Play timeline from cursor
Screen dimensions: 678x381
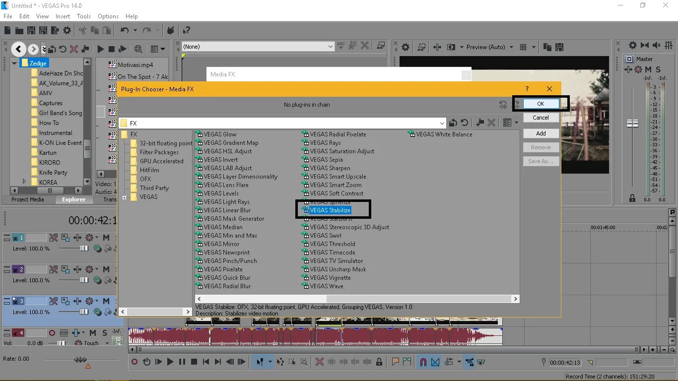coord(170,362)
